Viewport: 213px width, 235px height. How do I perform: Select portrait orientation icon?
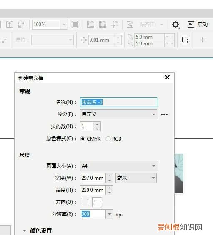click(85, 202)
